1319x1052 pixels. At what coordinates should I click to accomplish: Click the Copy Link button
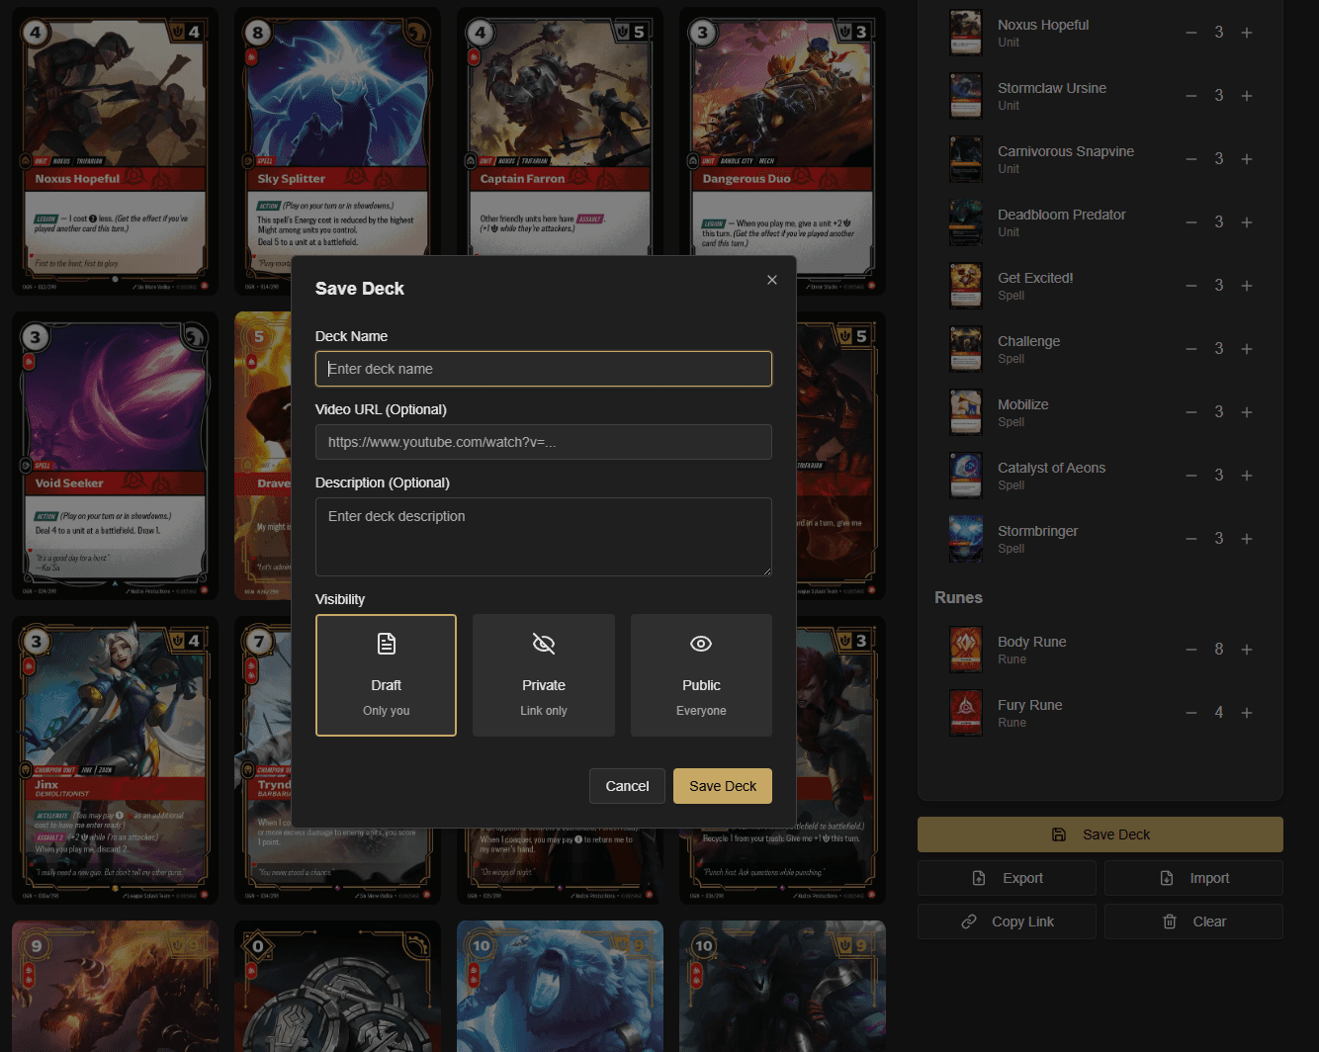(1007, 921)
